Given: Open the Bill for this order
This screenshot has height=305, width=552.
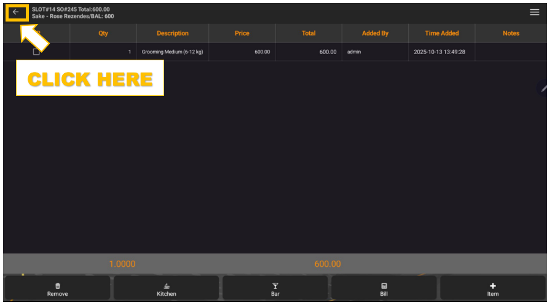Looking at the screenshot, I should (384, 288).
